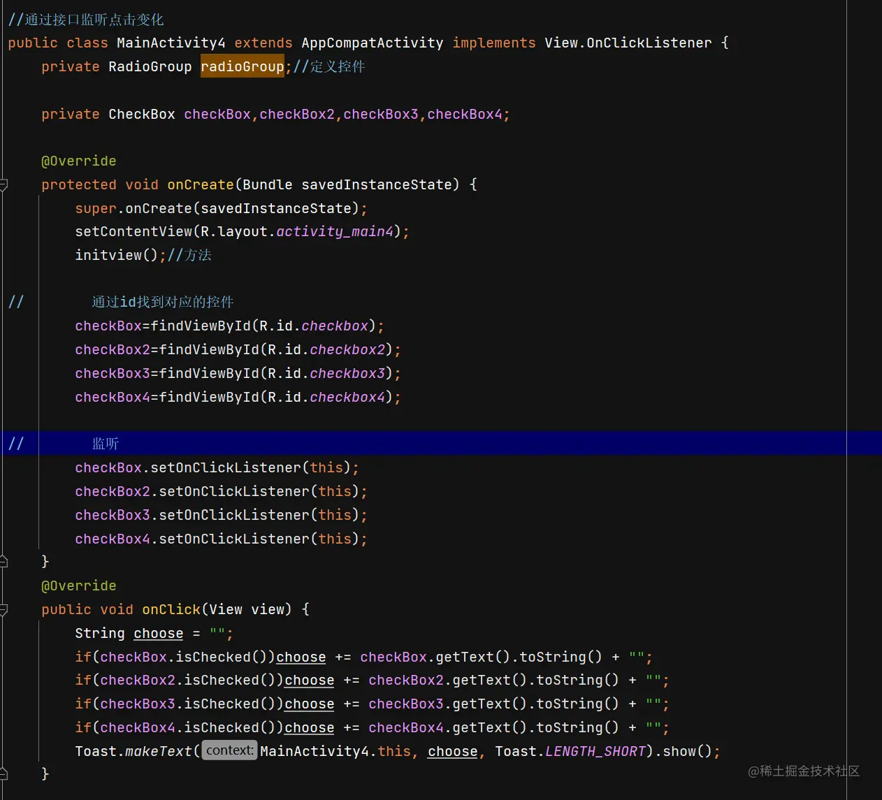
Task: Click MainActivity4.this argument
Action: 335,751
